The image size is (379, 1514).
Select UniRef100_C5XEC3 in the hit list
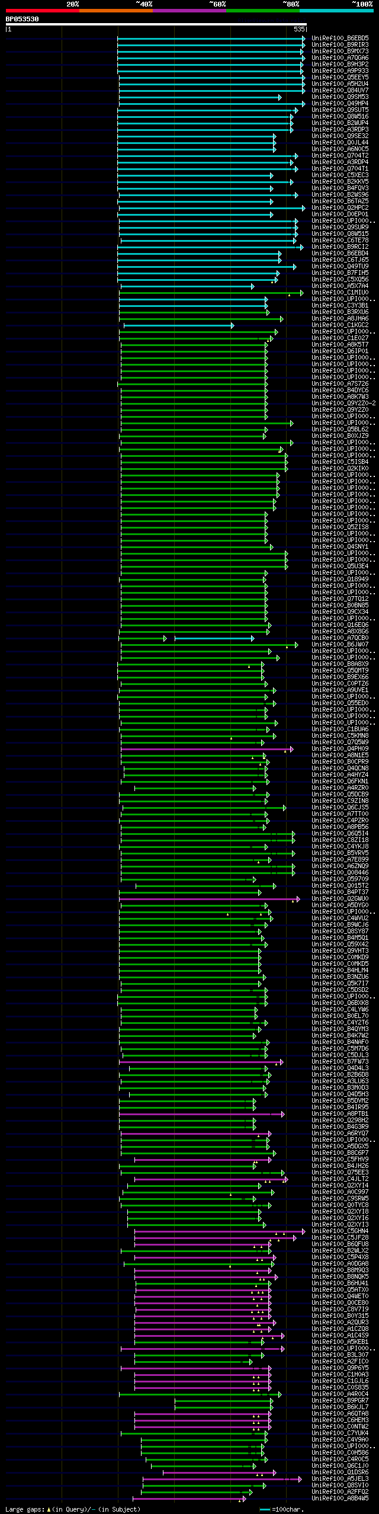340,175
